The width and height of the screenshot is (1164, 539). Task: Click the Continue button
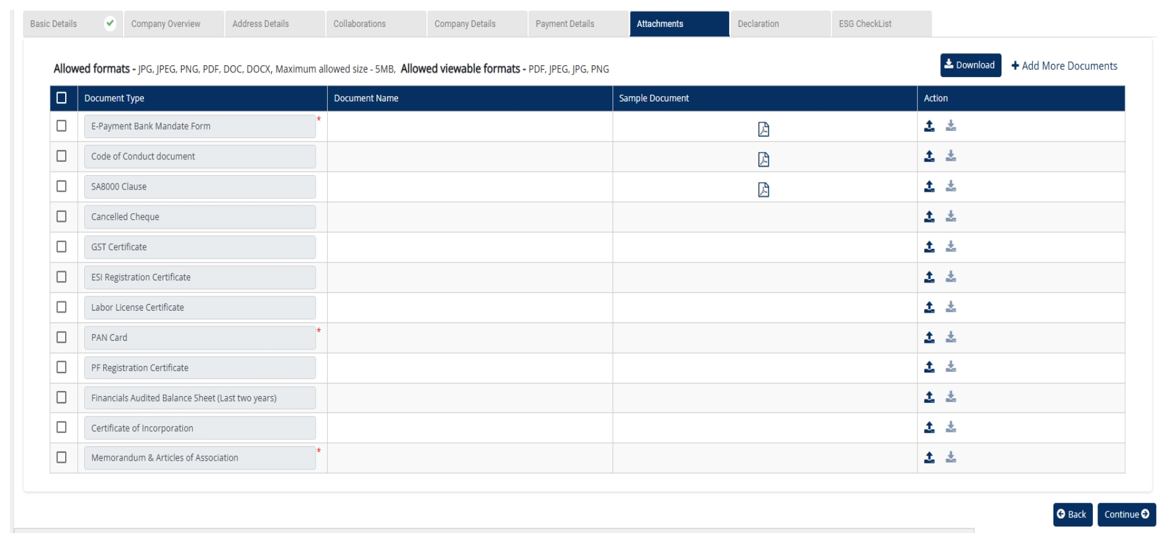pyautogui.click(x=1126, y=515)
